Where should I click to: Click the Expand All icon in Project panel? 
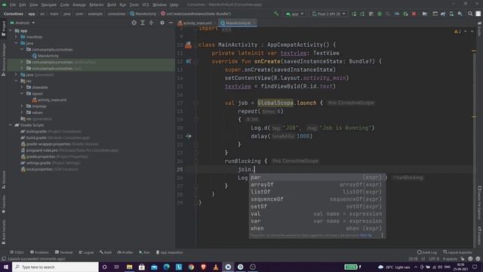tap(143, 23)
